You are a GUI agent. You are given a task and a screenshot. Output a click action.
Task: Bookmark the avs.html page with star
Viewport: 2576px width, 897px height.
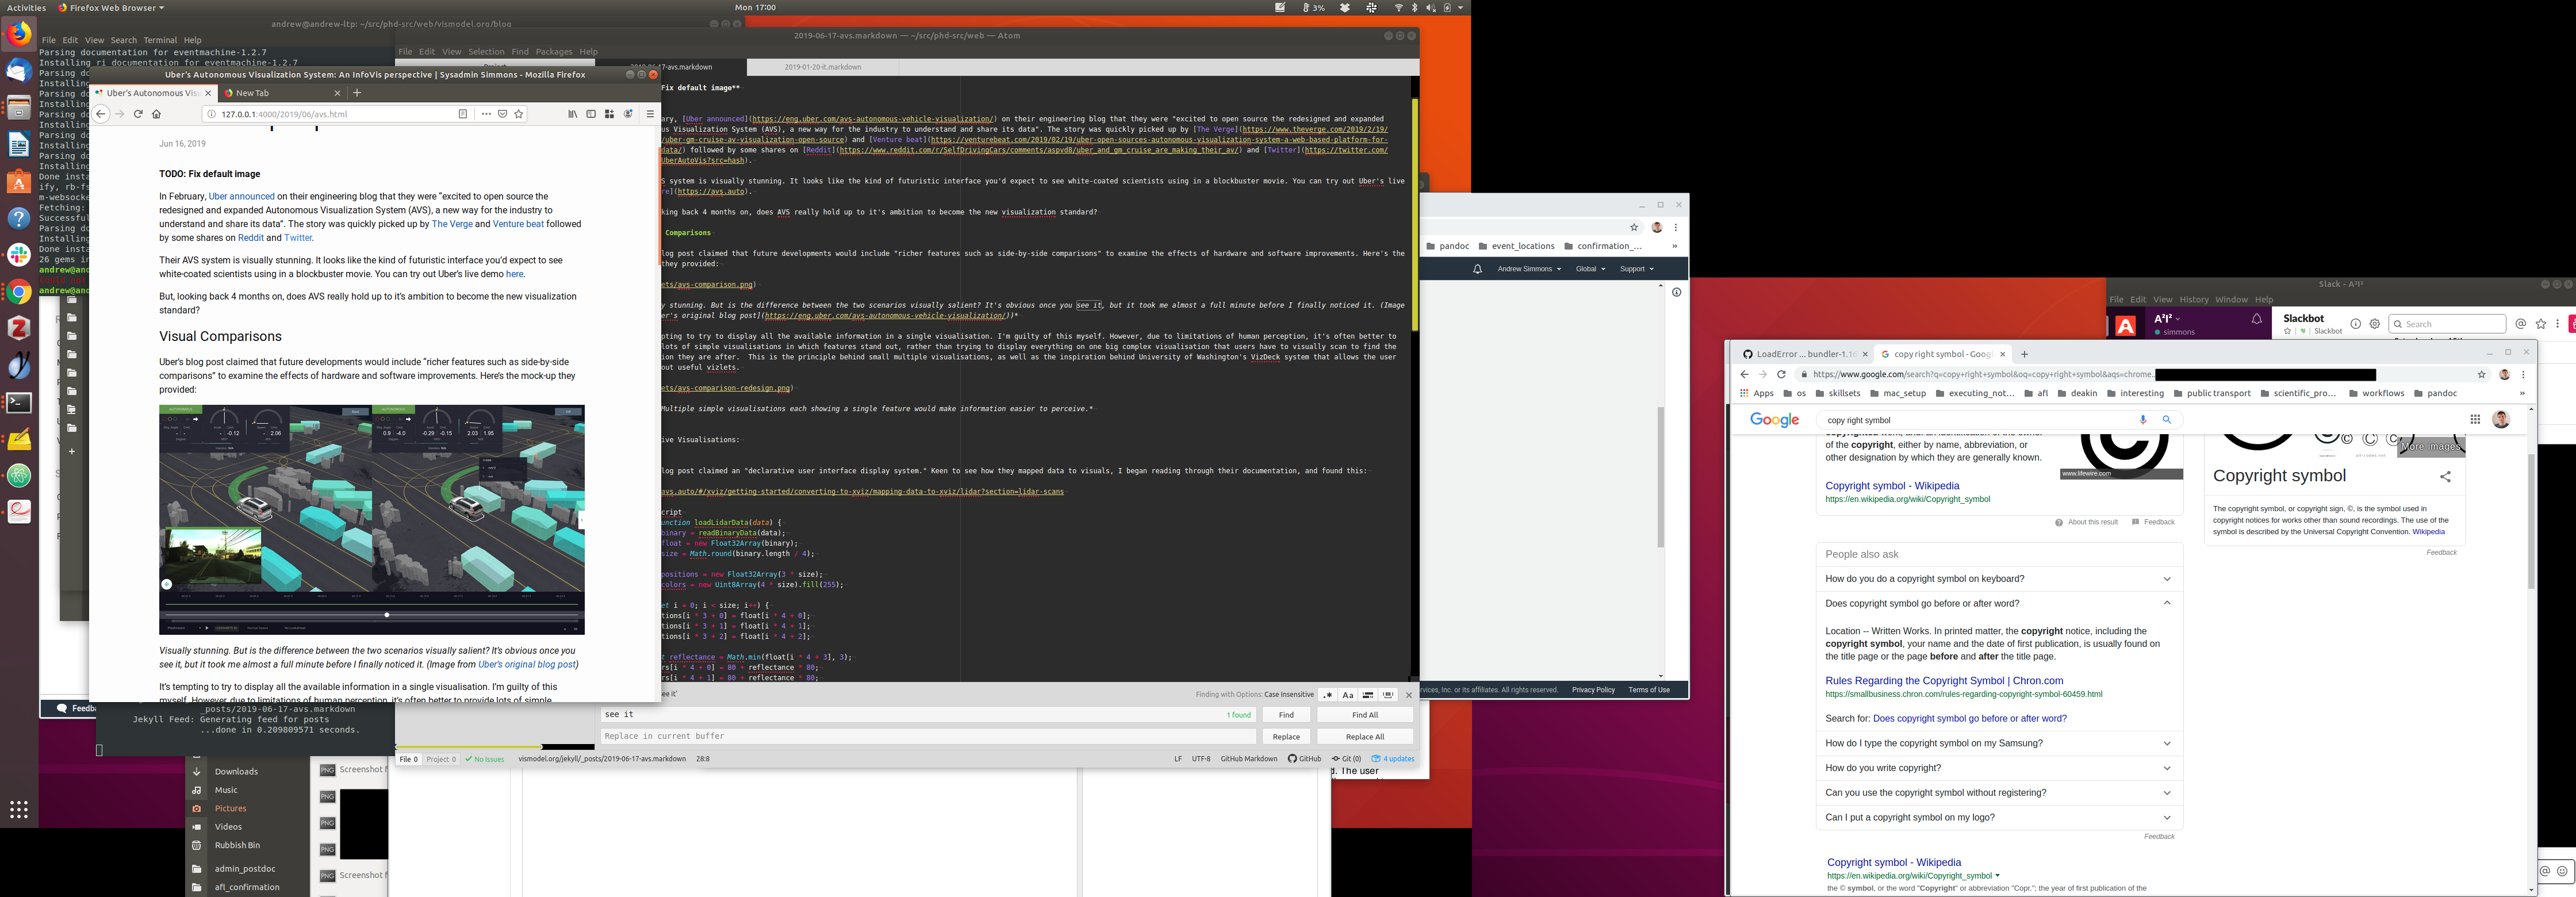point(519,114)
